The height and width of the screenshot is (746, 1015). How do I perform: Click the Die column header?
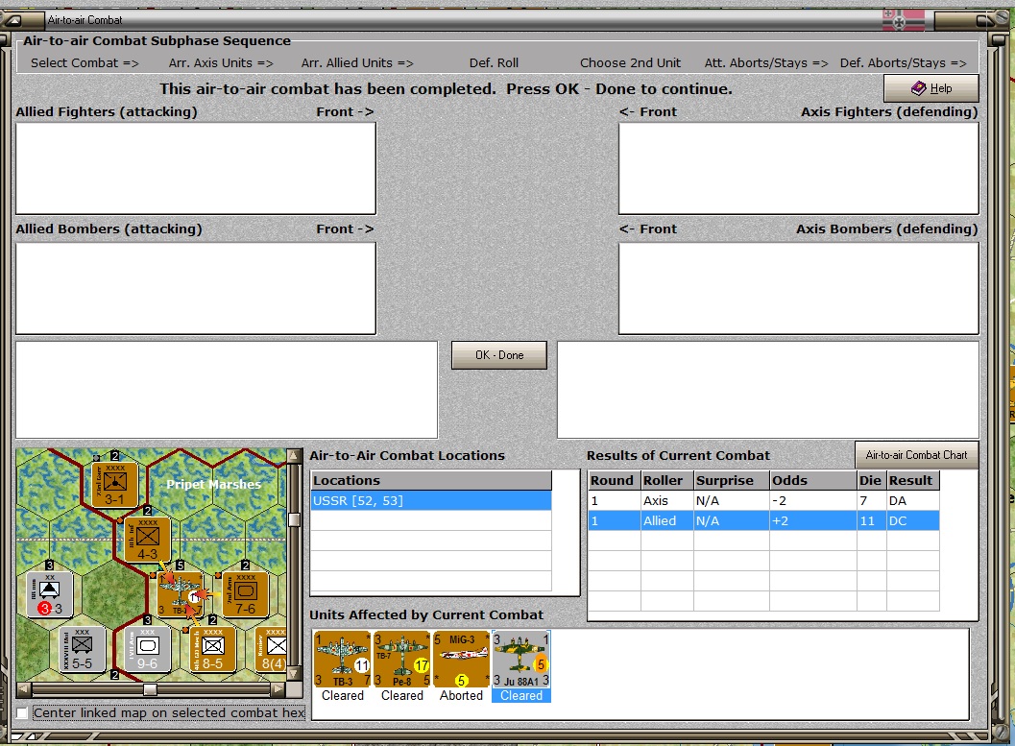(871, 480)
